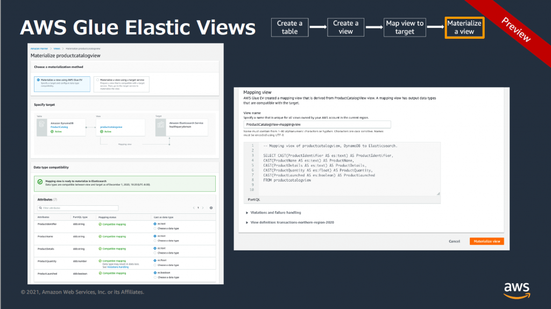Open the Views breadcrumb link
Image resolution: width=551 pixels, height=309 pixels.
pos(57,49)
